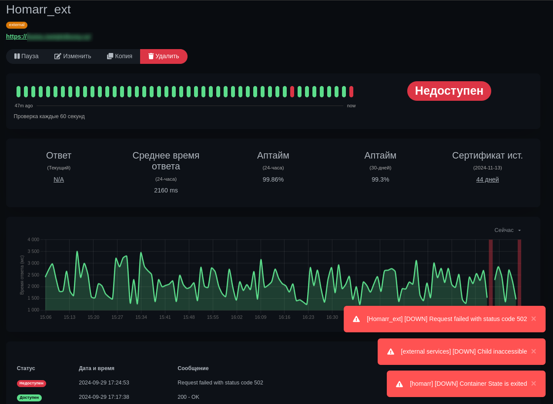Viewport: 553px width, 404px height.
Task: Open the Сейчас chart period dropdown
Action: tap(508, 230)
